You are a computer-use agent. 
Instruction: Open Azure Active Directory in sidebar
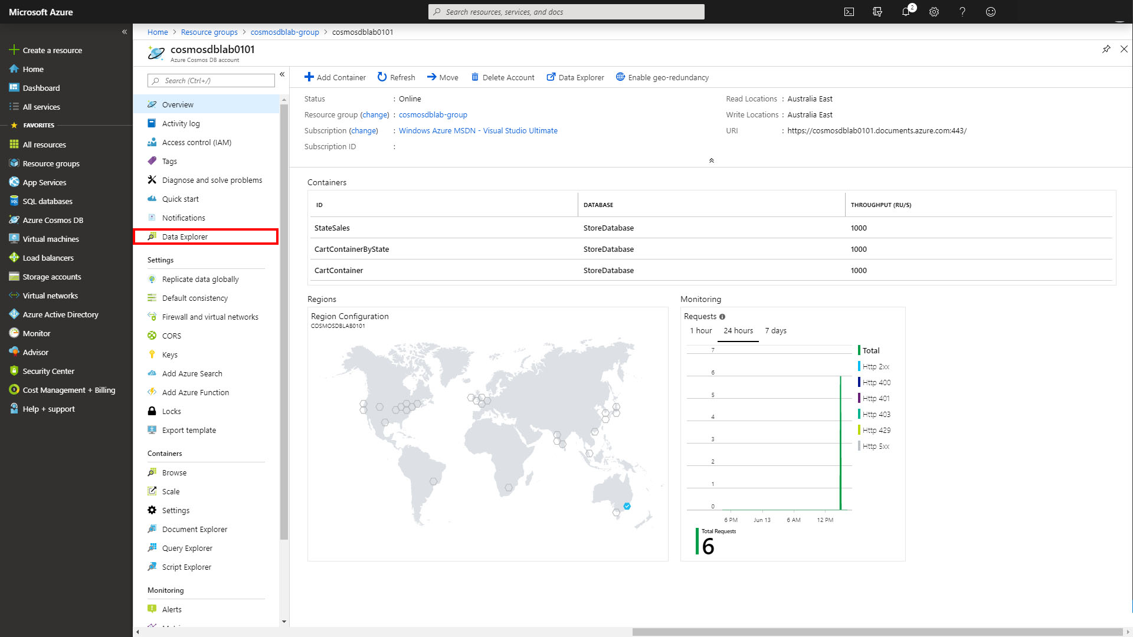[54, 314]
